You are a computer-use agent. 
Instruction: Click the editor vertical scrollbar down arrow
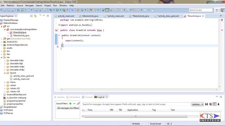[x=219, y=87]
